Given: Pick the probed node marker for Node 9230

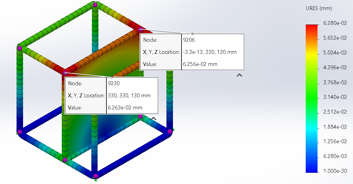Looking at the screenshot, I should [x=65, y=72].
